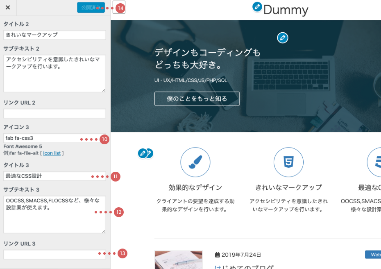Click the paintbrush icon above 効果的なデザイン
Viewport: 381px width, 269px height.
pos(195,162)
